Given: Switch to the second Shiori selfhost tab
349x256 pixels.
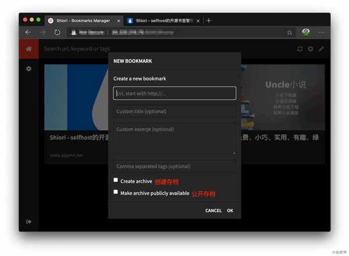Looking at the screenshot, I should pyautogui.click(x=163, y=20).
